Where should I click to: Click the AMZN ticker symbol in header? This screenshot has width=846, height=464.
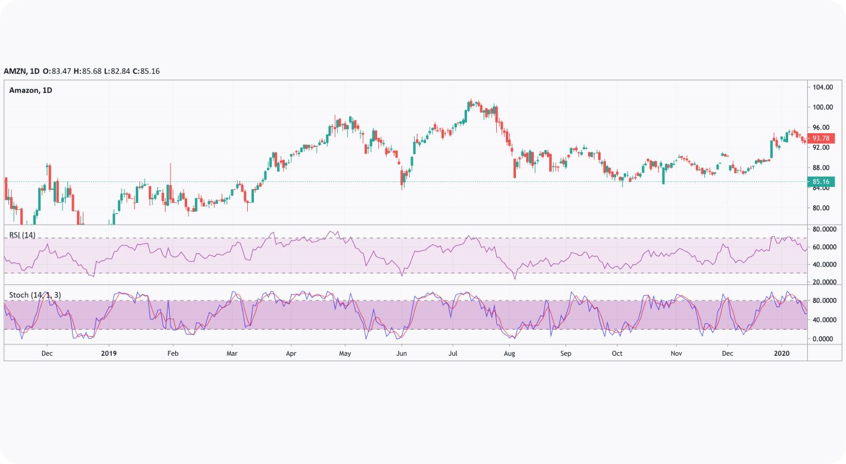[15, 71]
